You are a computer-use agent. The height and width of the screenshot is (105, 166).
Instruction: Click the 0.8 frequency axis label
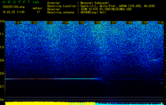(2, 73)
